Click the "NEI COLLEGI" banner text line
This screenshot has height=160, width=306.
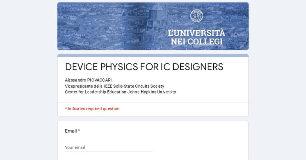coord(196,41)
